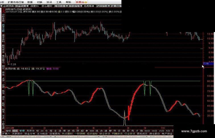Open the 经济指标 bottom tab
The image size is (215, 138).
(92, 134)
